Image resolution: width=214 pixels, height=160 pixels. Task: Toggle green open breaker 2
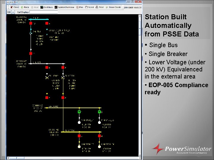[99, 112]
